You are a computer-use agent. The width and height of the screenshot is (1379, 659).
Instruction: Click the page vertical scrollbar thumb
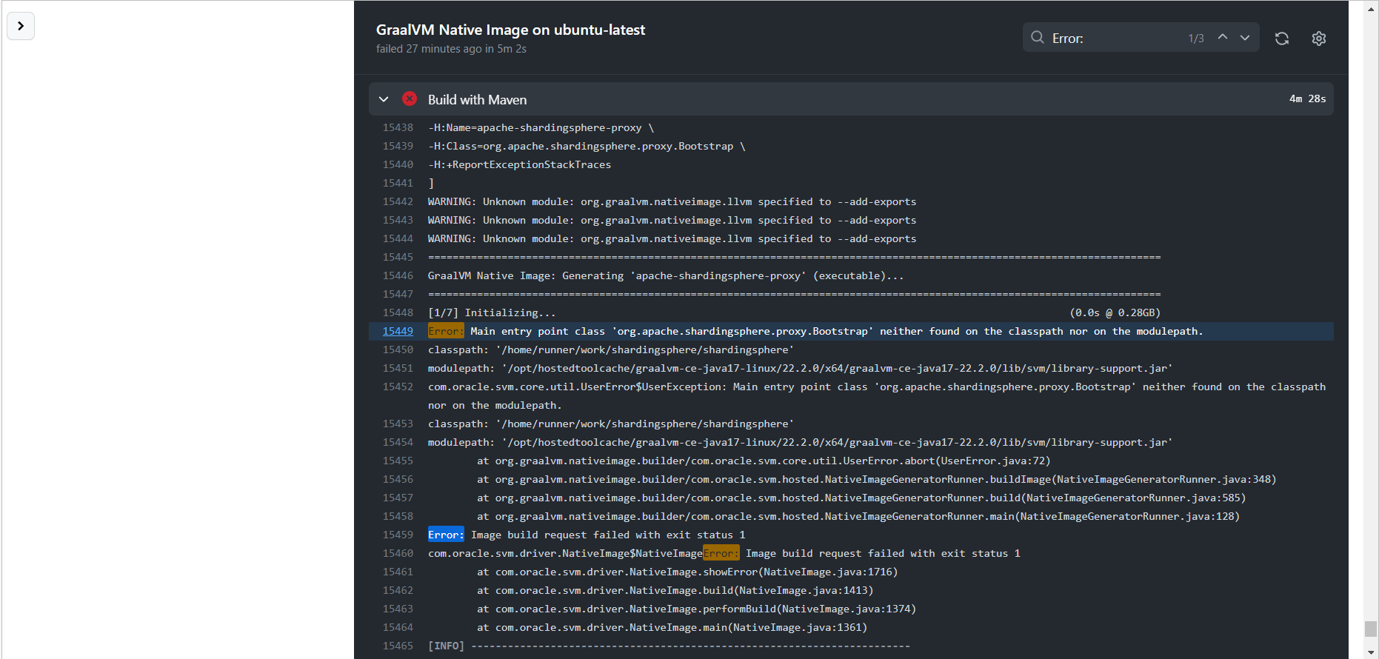click(1371, 628)
